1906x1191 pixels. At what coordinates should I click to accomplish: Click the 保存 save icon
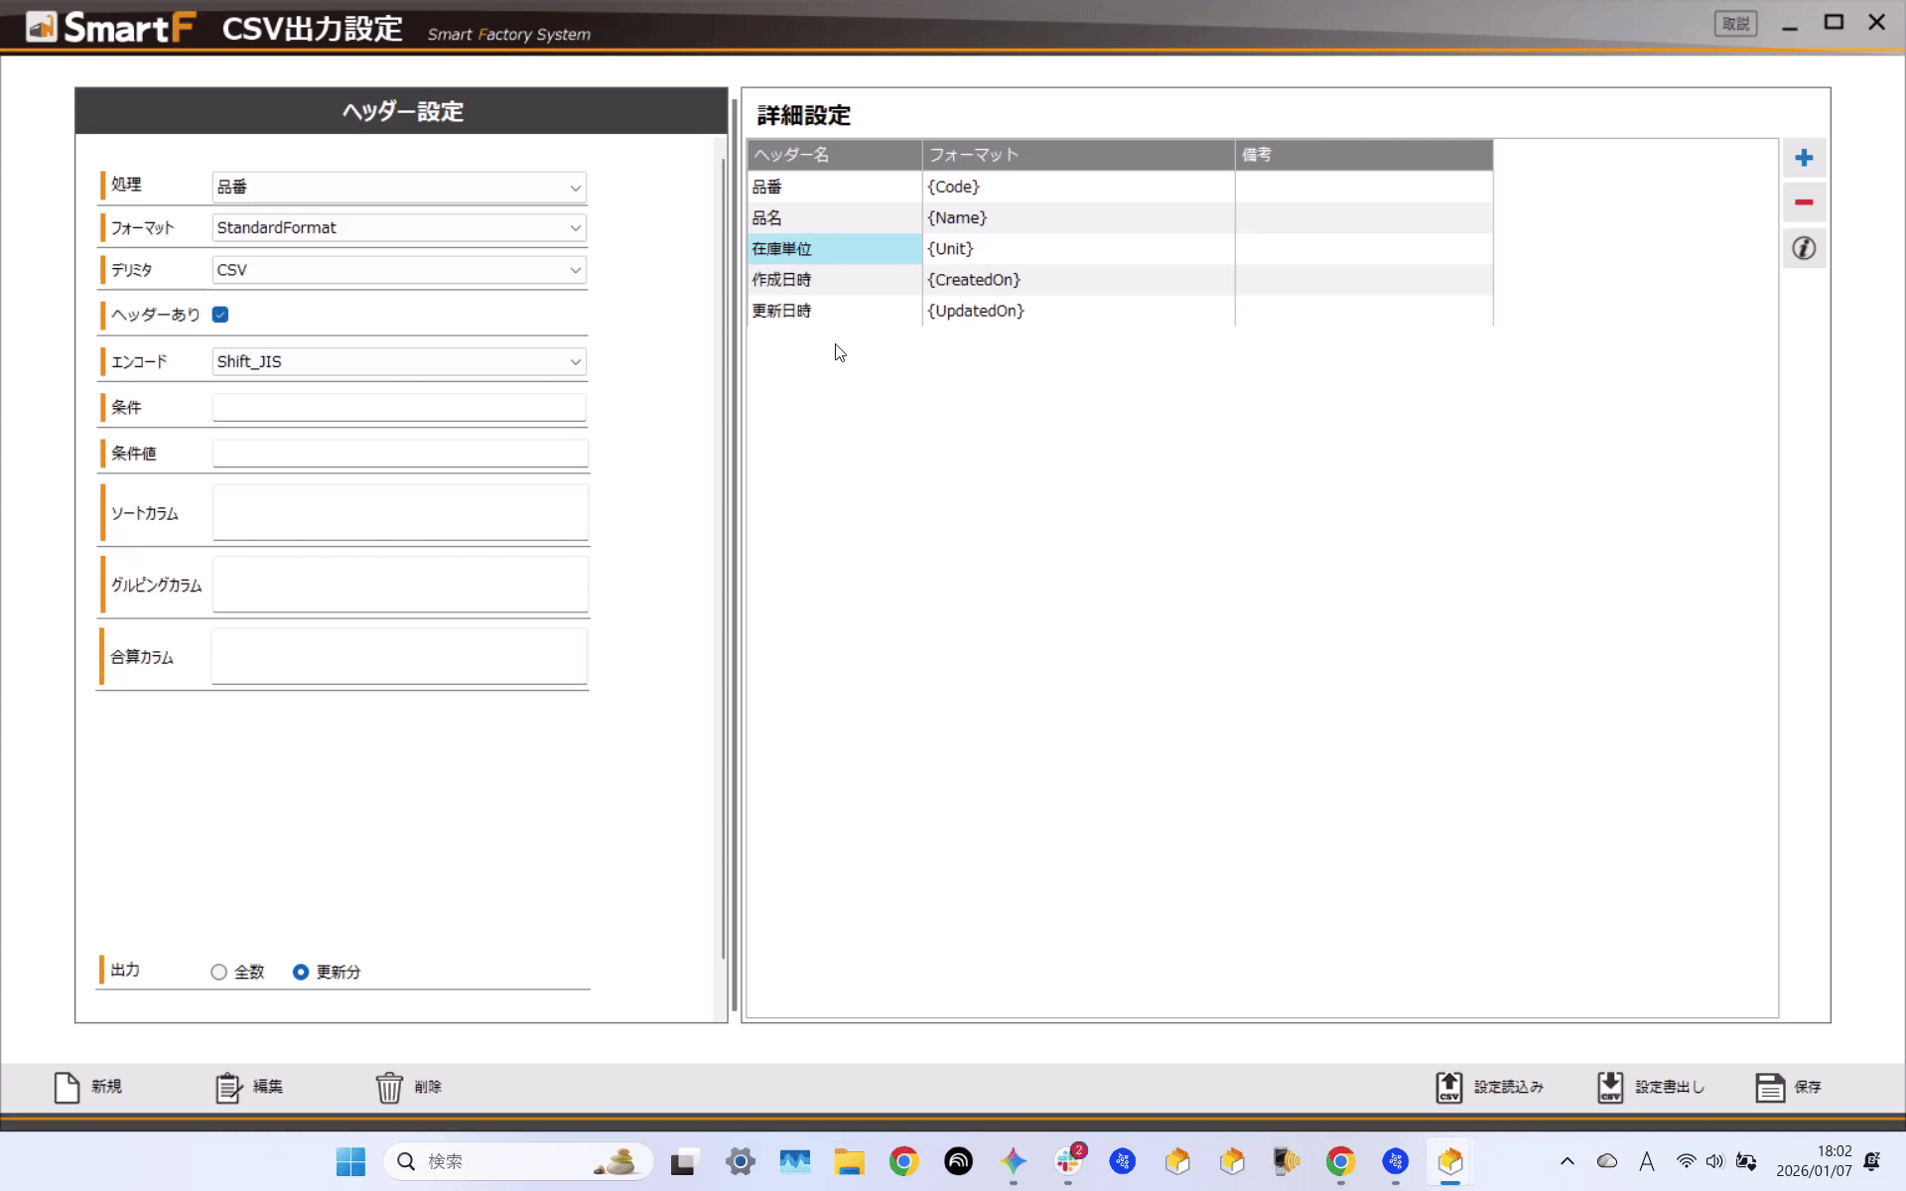[1770, 1087]
